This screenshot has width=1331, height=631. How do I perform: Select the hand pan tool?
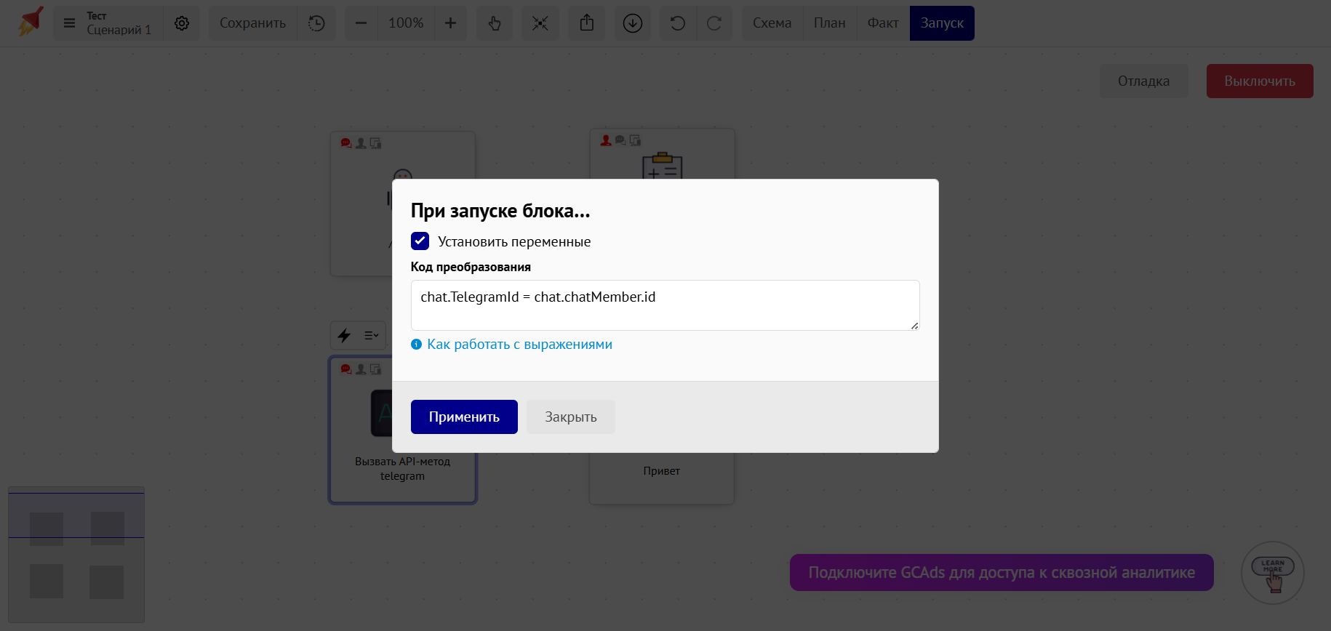click(495, 23)
